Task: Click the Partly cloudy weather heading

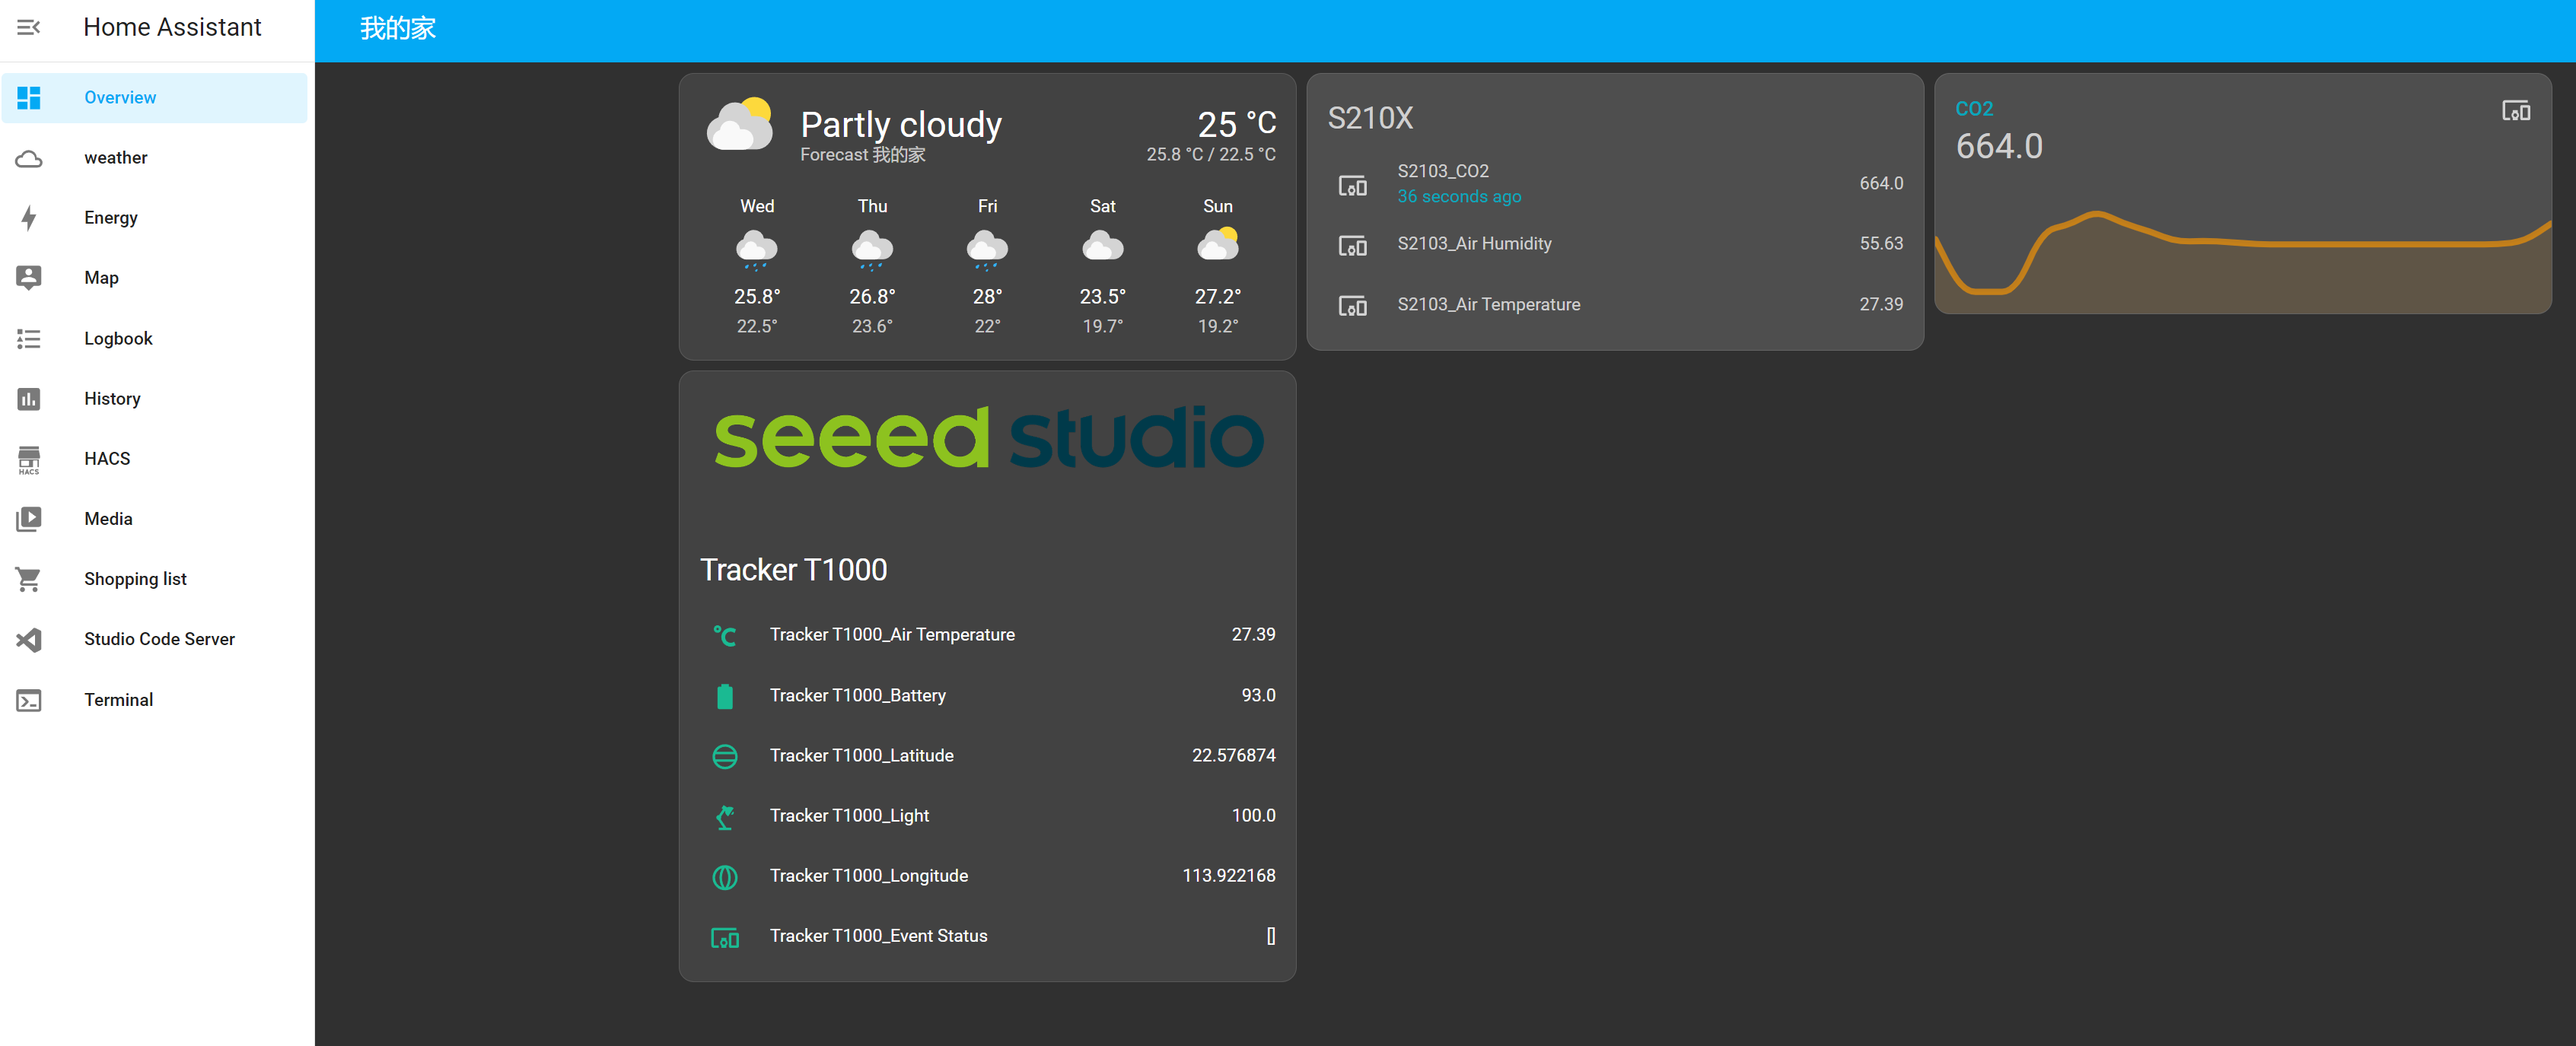Action: coord(901,124)
